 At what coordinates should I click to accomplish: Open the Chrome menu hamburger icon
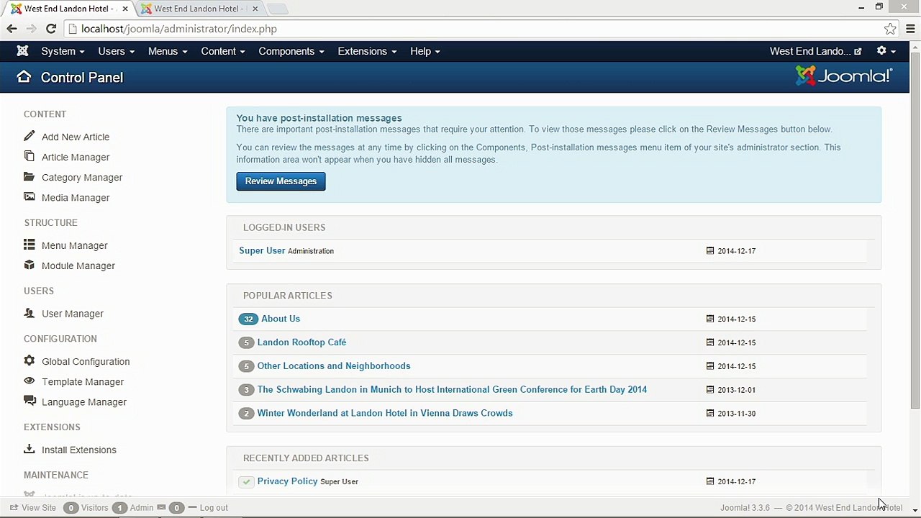(x=910, y=29)
